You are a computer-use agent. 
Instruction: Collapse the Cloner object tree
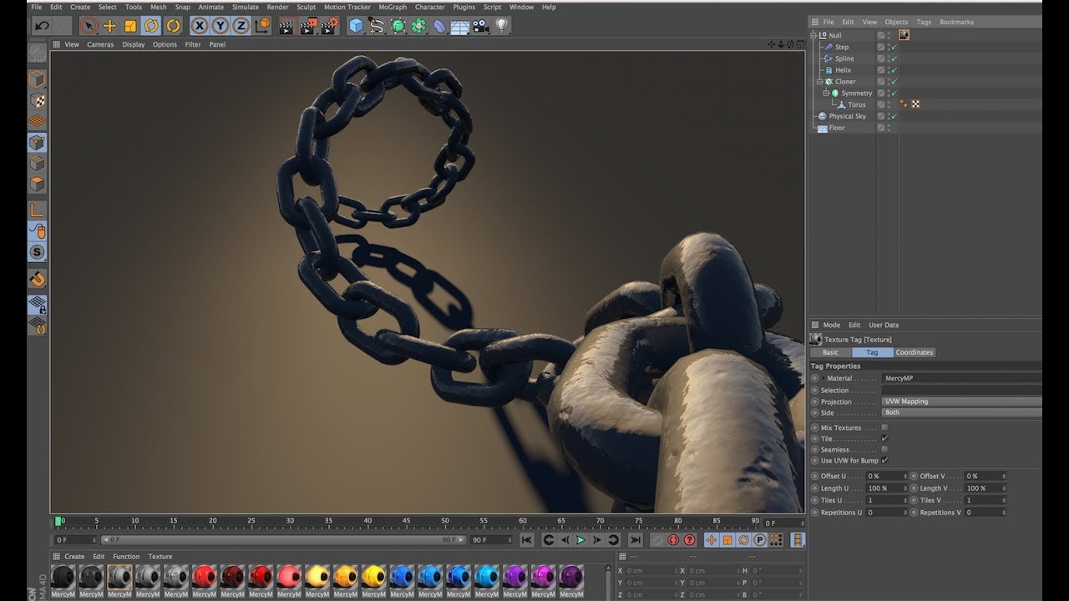(x=819, y=82)
